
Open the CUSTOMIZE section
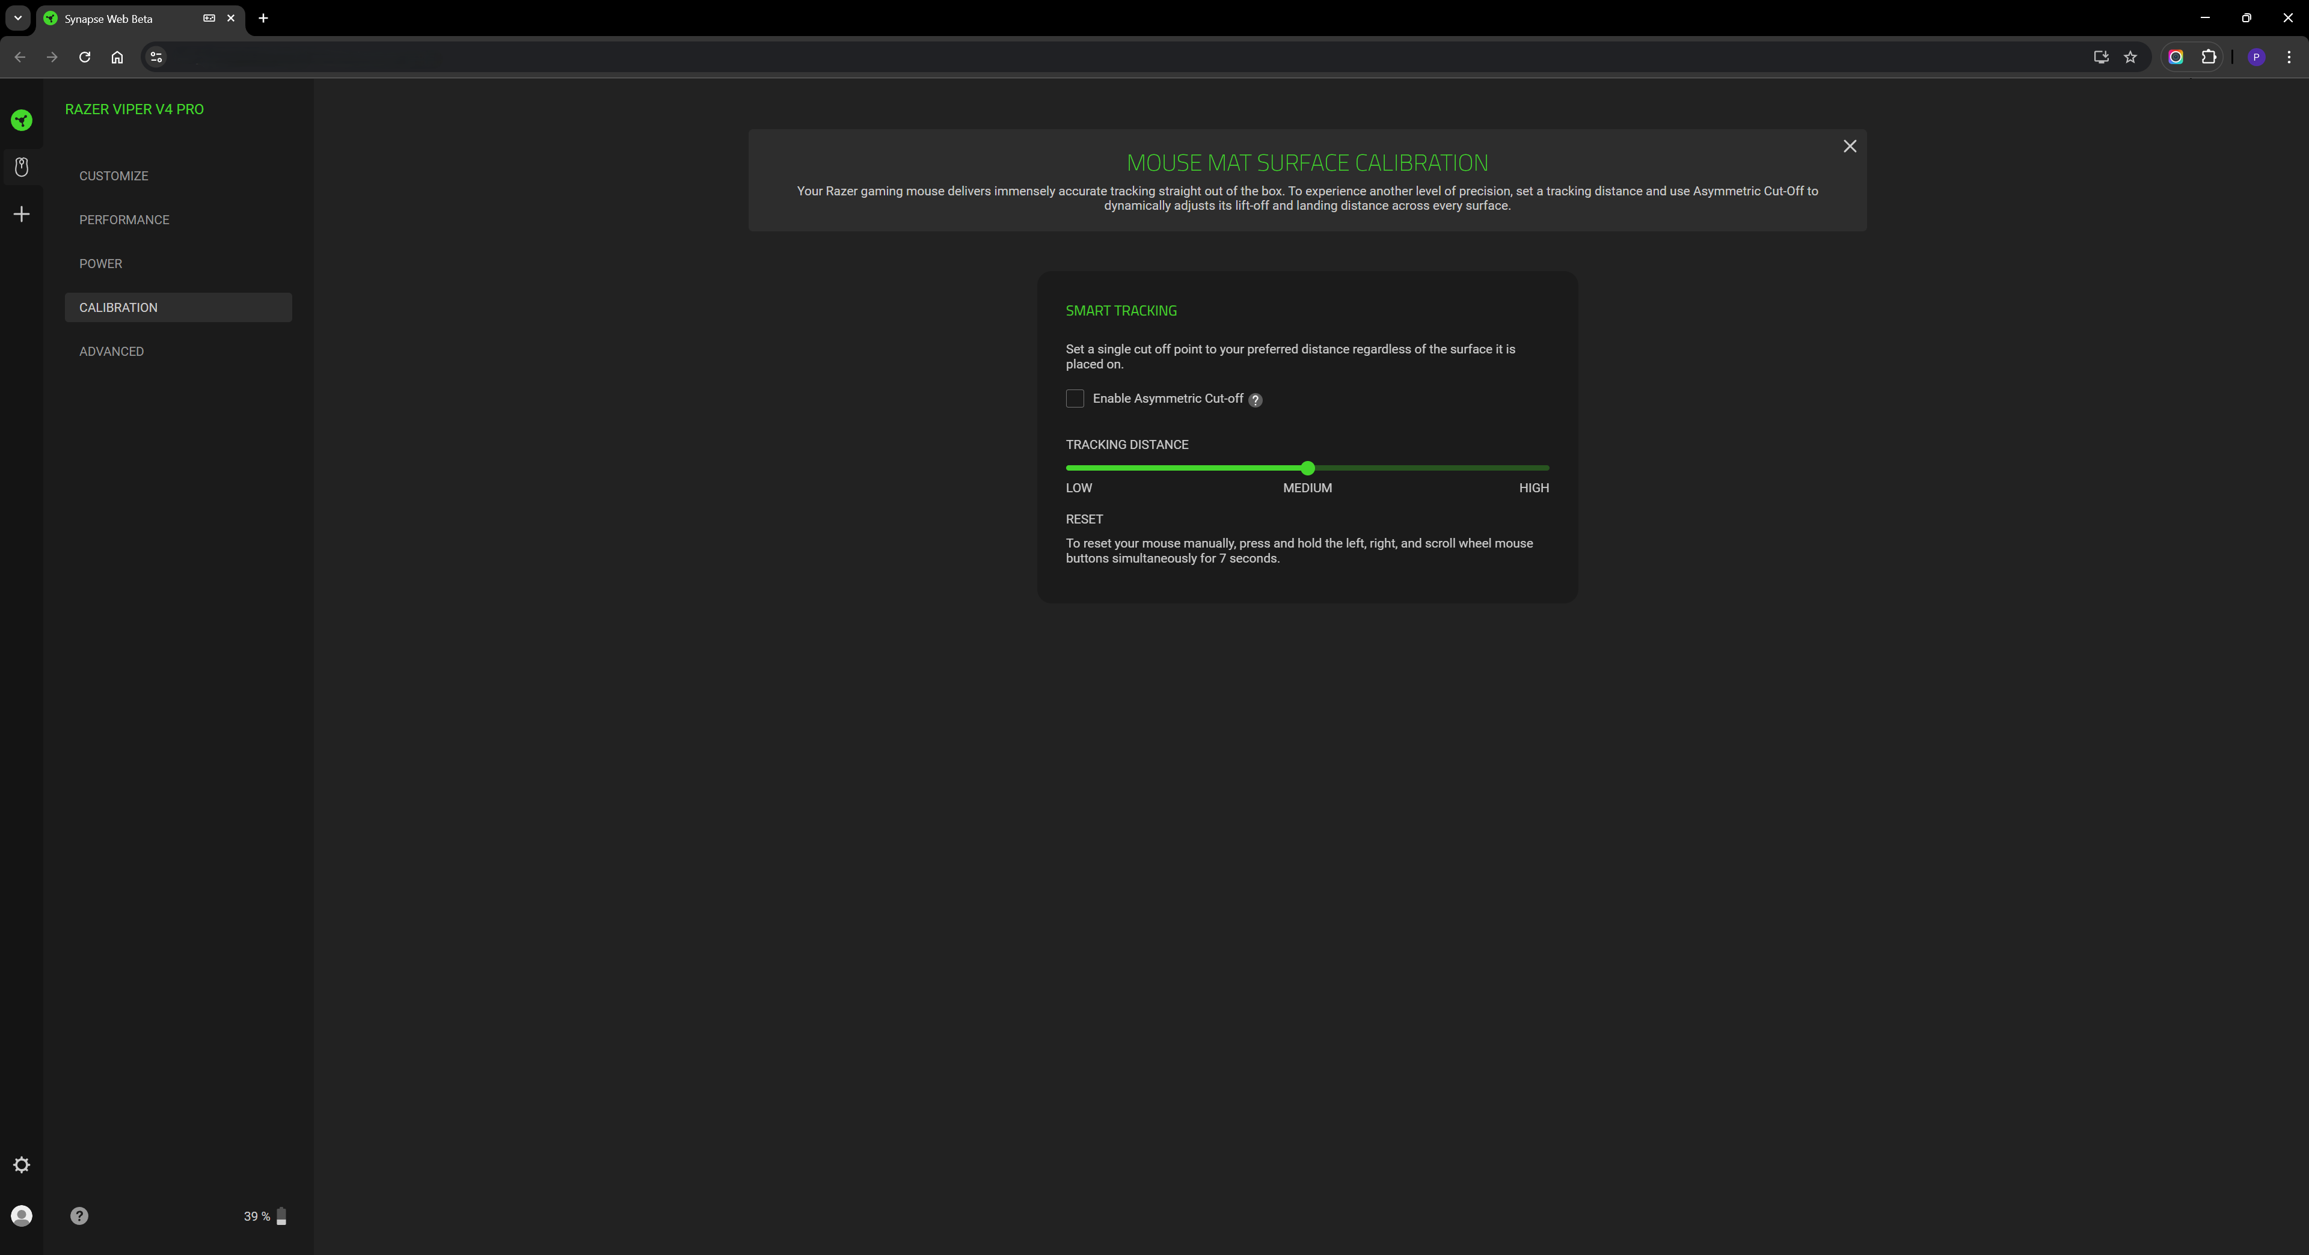tap(114, 176)
